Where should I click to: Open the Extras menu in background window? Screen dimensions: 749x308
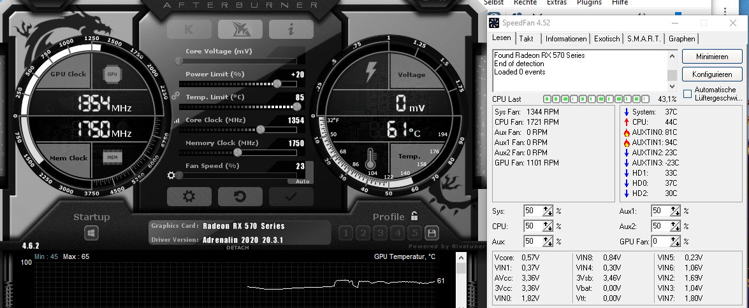556,3
